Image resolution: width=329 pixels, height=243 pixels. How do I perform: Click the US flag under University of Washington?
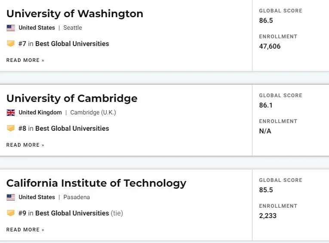[x=11, y=28]
